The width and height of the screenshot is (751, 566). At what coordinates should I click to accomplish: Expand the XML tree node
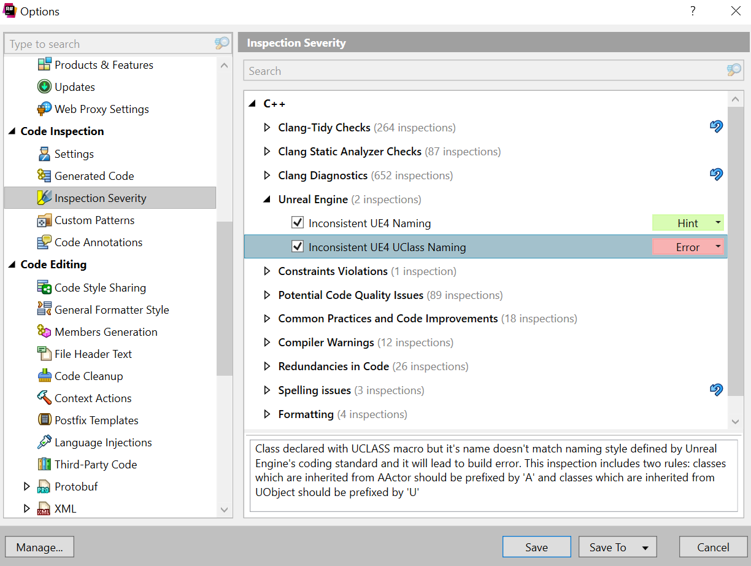(26, 509)
